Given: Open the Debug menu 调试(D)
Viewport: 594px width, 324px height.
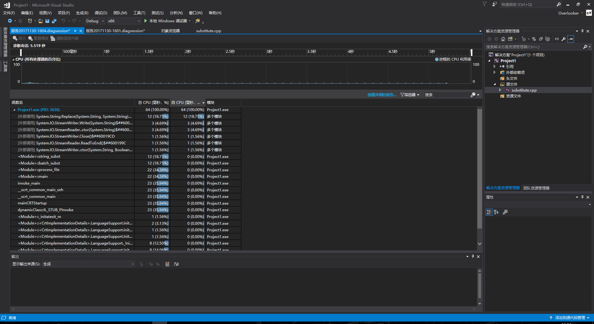Looking at the screenshot, I should click(101, 13).
